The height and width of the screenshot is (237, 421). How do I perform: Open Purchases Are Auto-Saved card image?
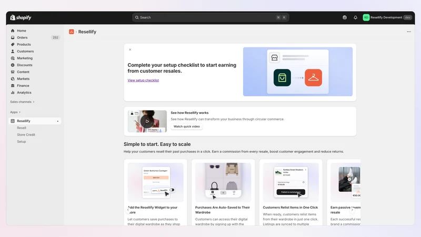tap(223, 182)
